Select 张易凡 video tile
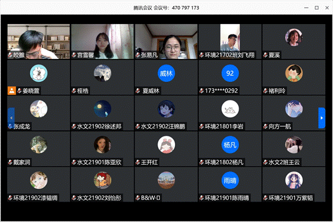This screenshot has height=222, width=333. [166, 42]
